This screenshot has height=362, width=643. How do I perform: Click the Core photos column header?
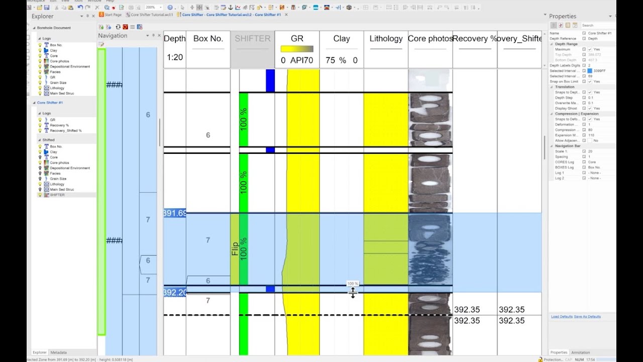point(431,50)
